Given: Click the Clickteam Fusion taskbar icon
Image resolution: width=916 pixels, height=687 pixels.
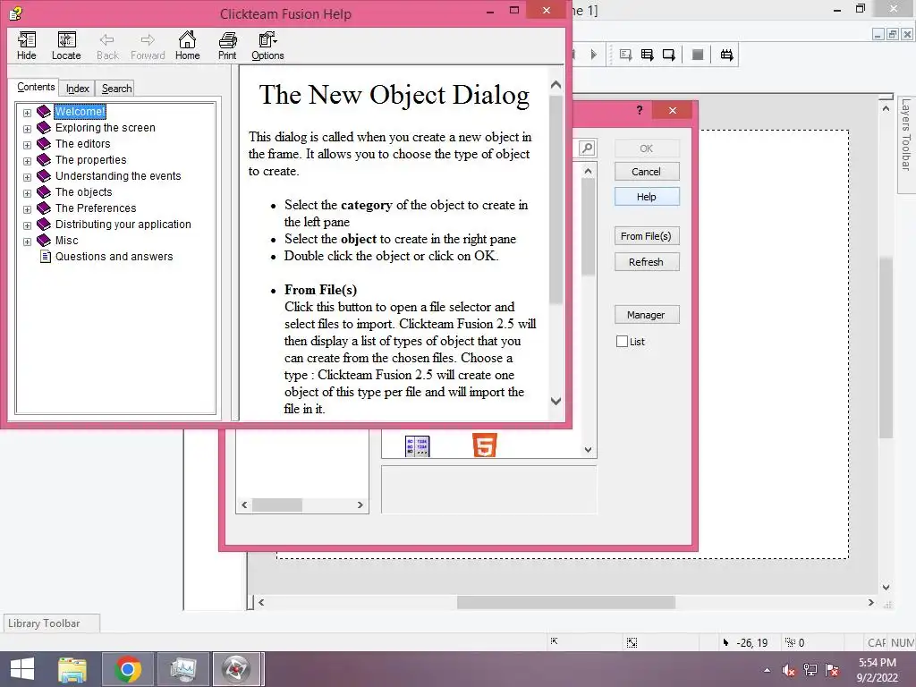Looking at the screenshot, I should click(236, 669).
